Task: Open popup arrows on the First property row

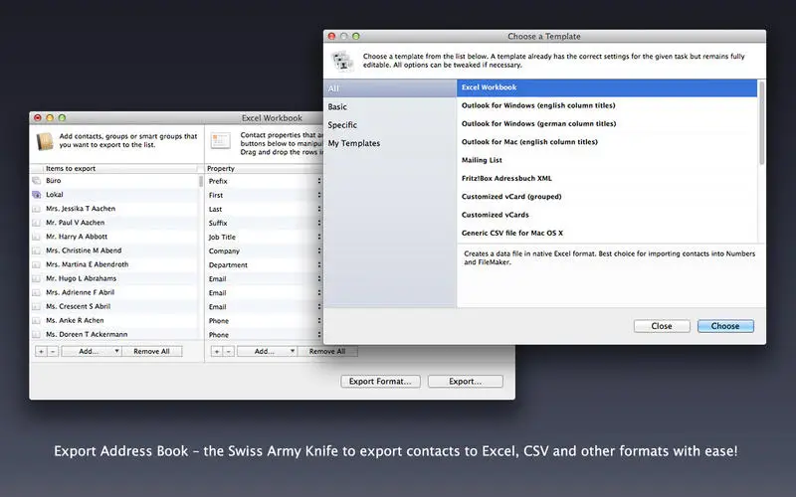Action: click(x=318, y=195)
